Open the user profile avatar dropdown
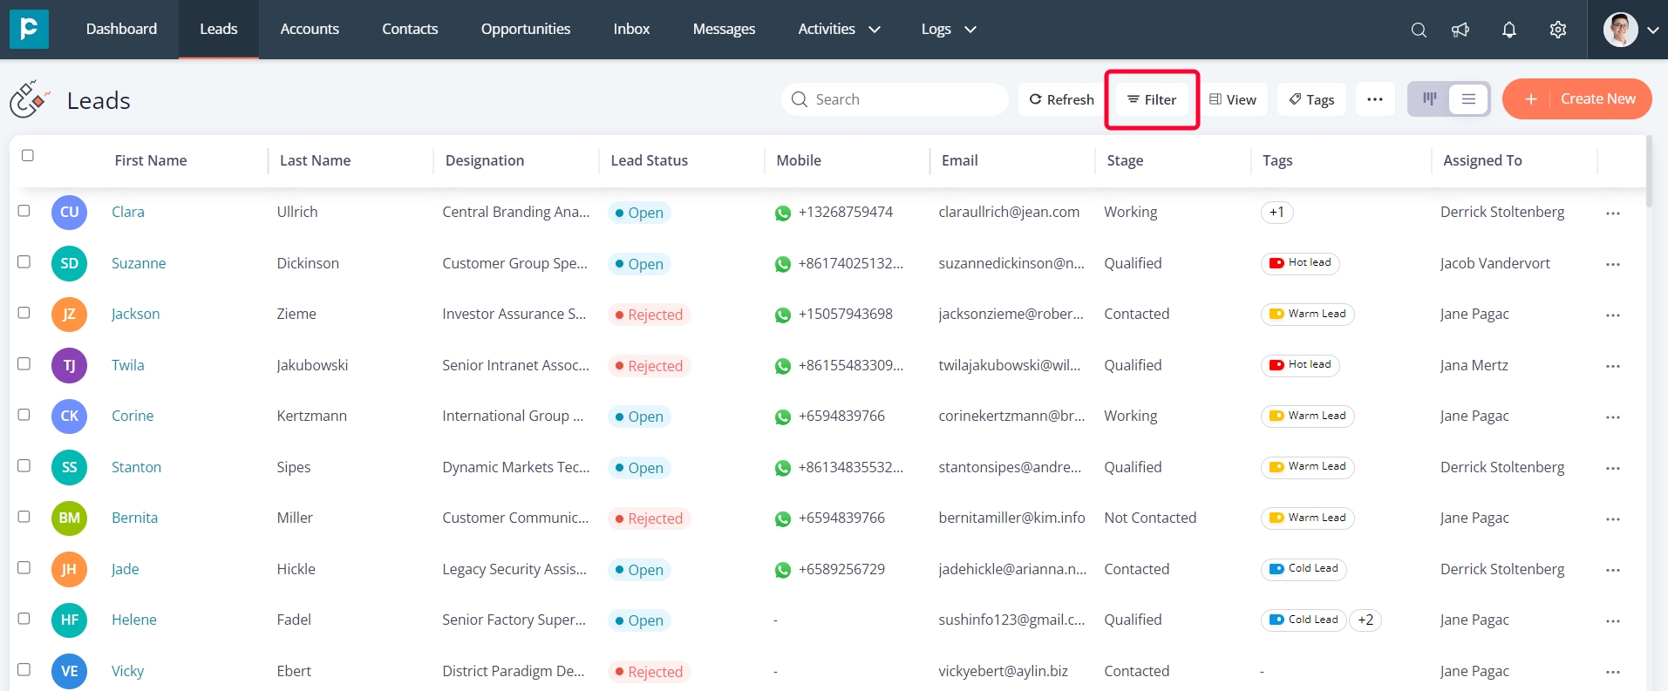 click(1631, 30)
